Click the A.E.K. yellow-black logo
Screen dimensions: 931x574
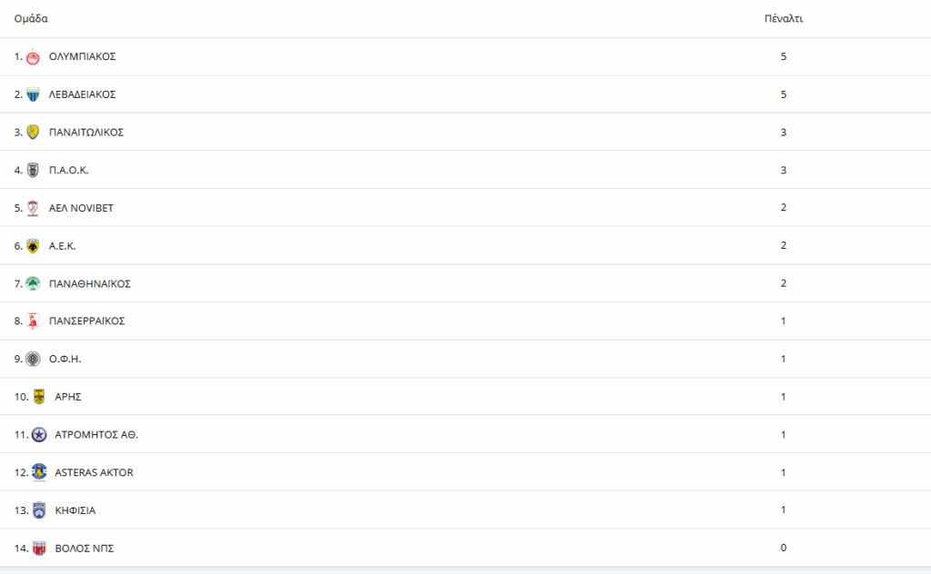click(33, 246)
